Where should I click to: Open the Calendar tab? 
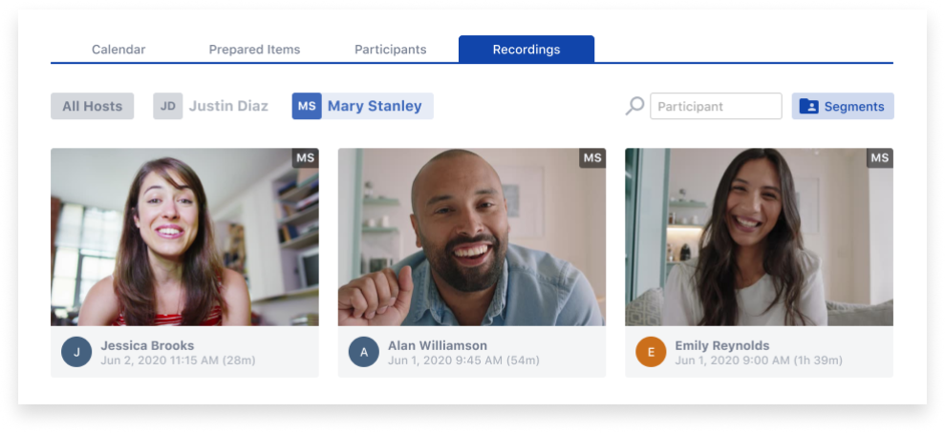point(118,50)
